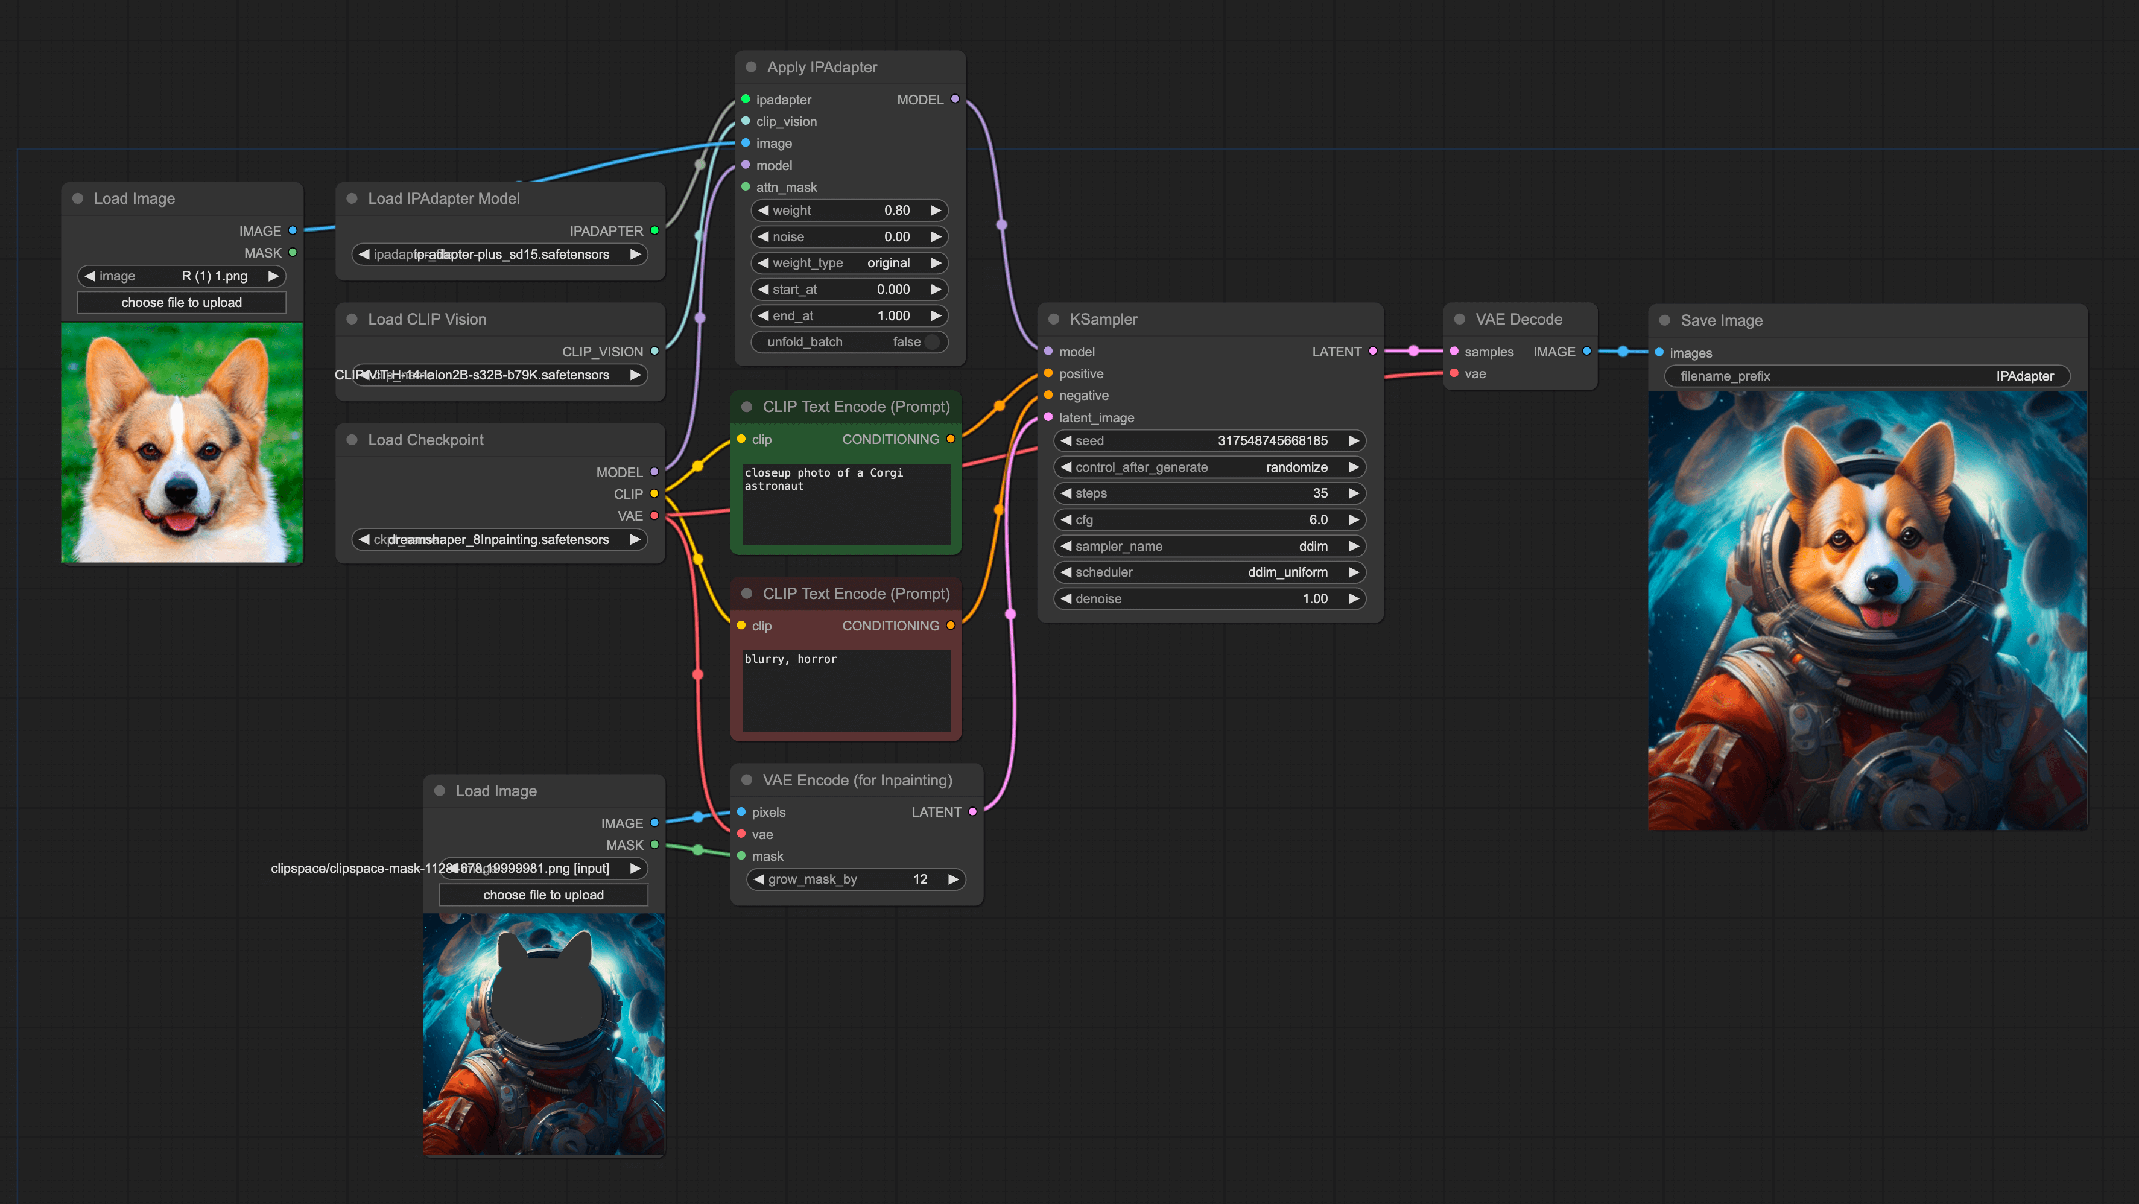2139x1204 pixels.
Task: Decrease steps value with left arrow
Action: (1066, 493)
